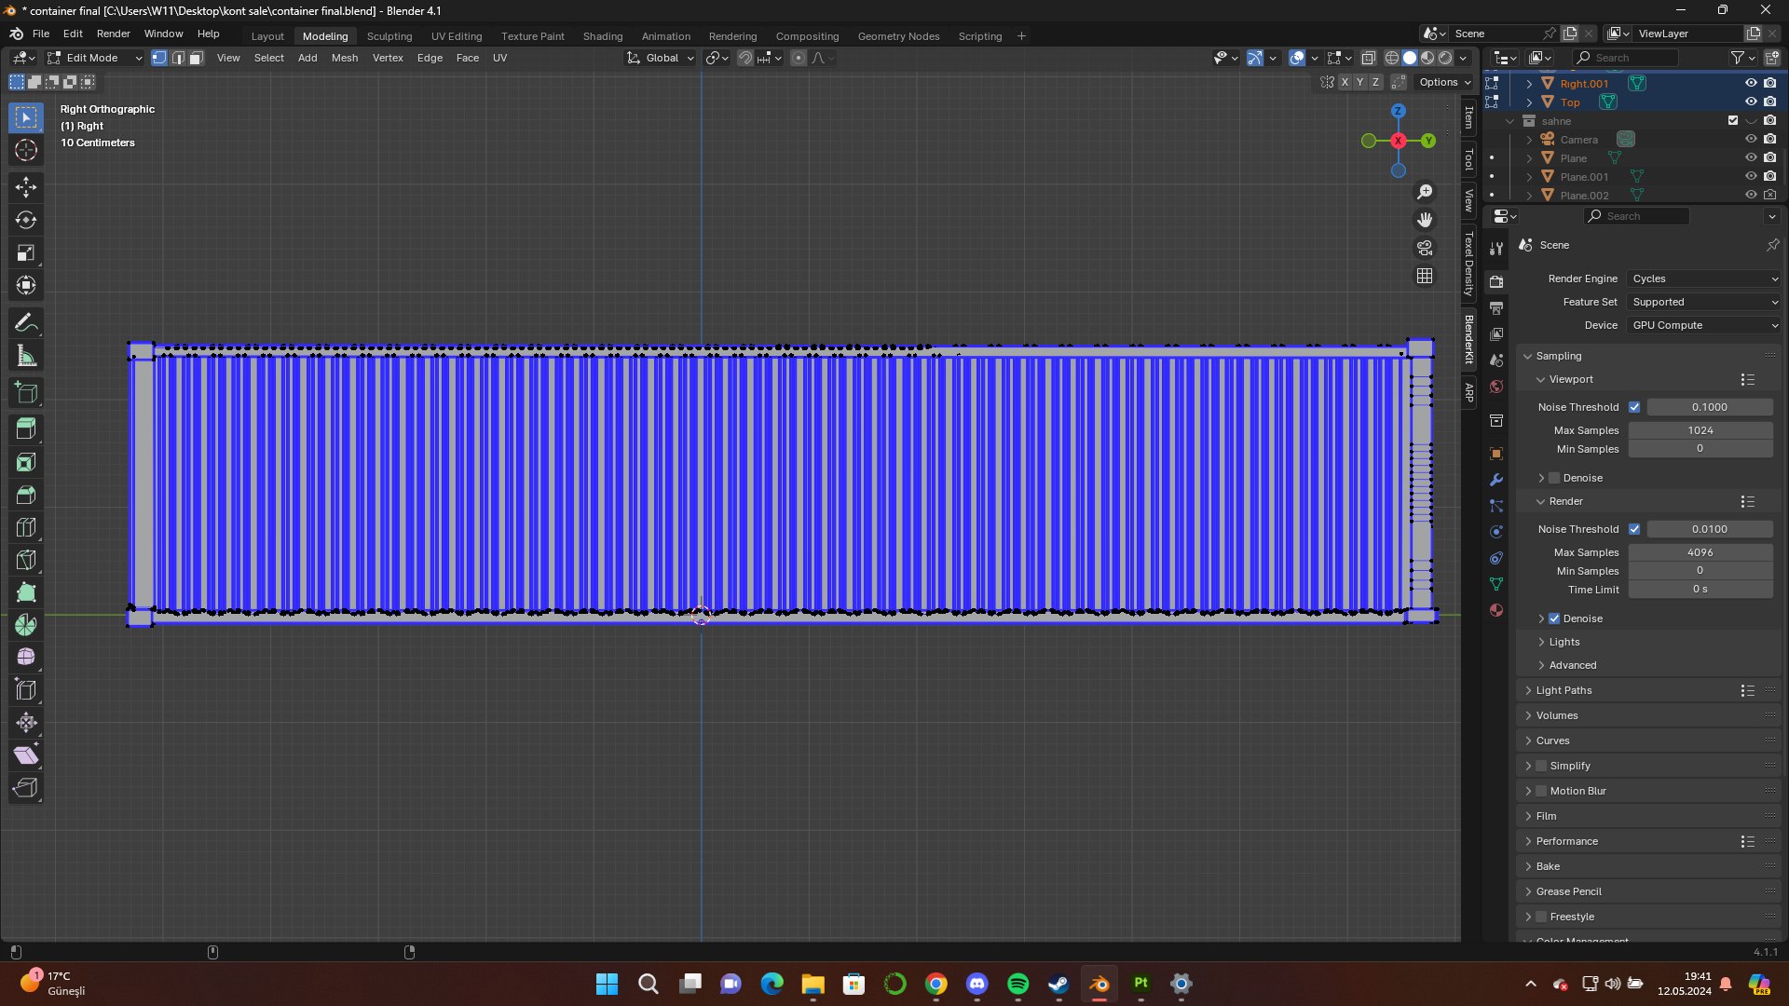Viewport: 1789px width, 1006px height.
Task: Disable the Render Denoise checkbox
Action: pyautogui.click(x=1554, y=619)
